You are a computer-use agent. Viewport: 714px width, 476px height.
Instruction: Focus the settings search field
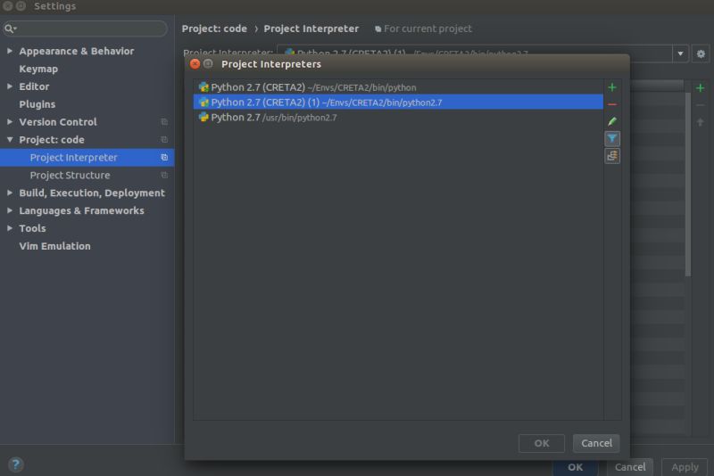coord(85,29)
